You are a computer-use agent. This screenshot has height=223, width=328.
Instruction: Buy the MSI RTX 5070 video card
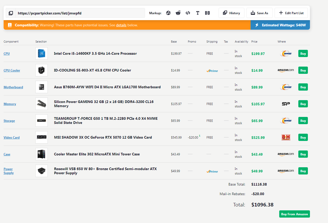pyautogui.click(x=303, y=138)
